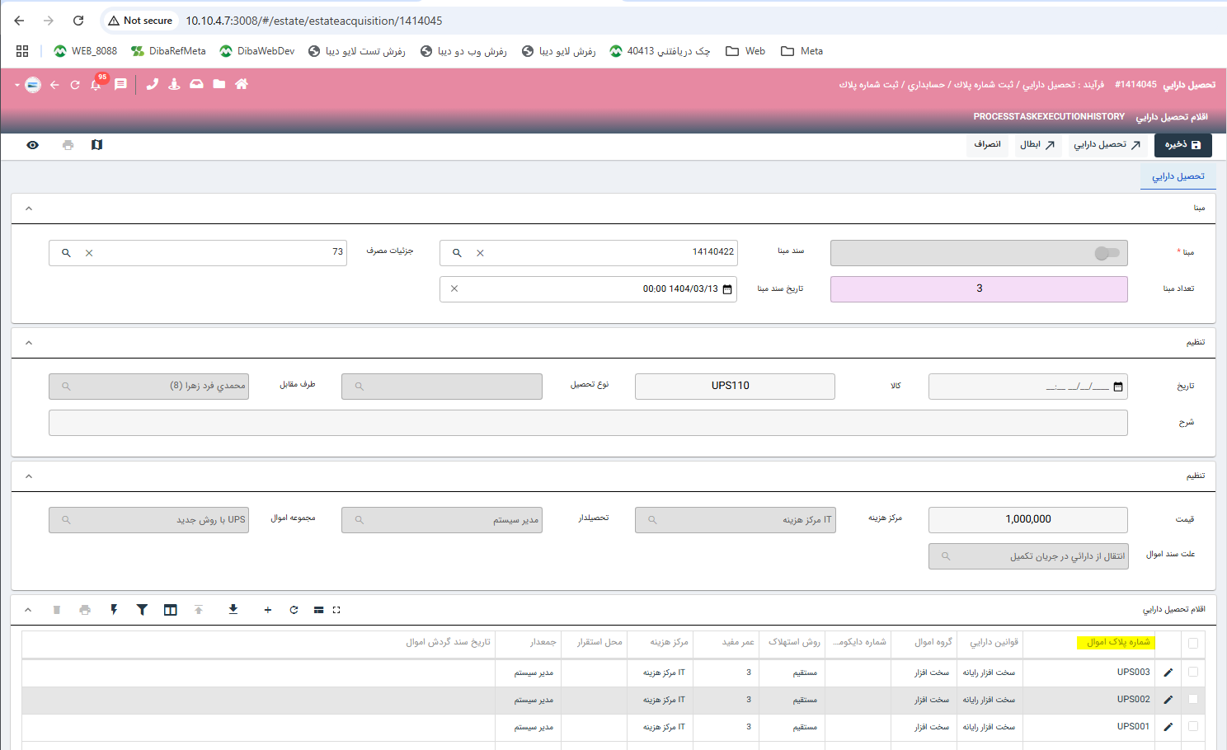Click into the شرح description field
This screenshot has height=750, width=1227.
pos(587,423)
